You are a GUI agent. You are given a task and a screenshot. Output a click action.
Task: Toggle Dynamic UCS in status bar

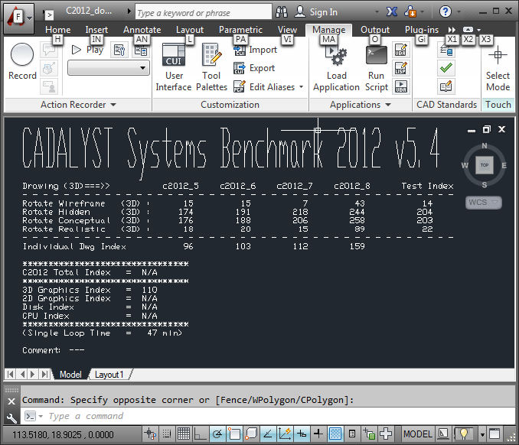(285, 434)
